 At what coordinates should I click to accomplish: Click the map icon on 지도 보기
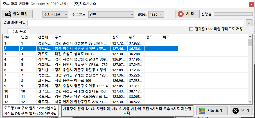pyautogui.click(x=202, y=111)
